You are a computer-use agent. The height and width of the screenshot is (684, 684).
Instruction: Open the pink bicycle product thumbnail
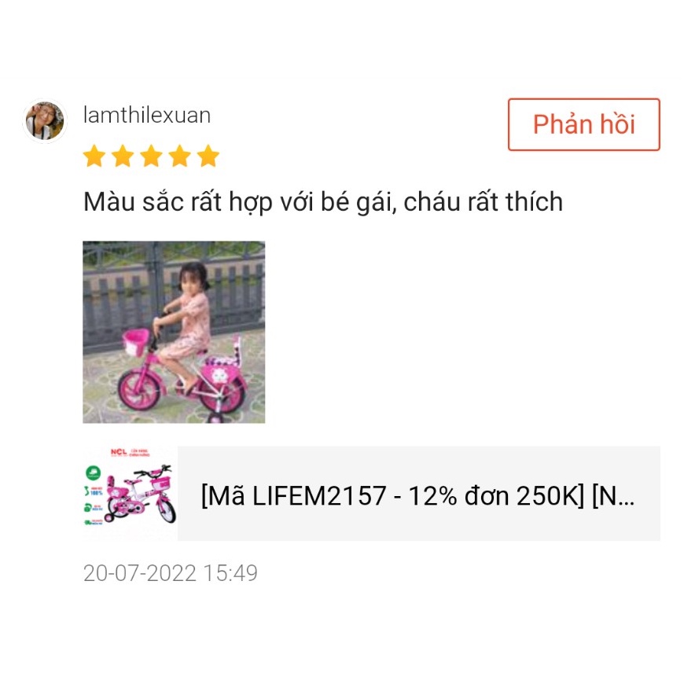pos(131,494)
